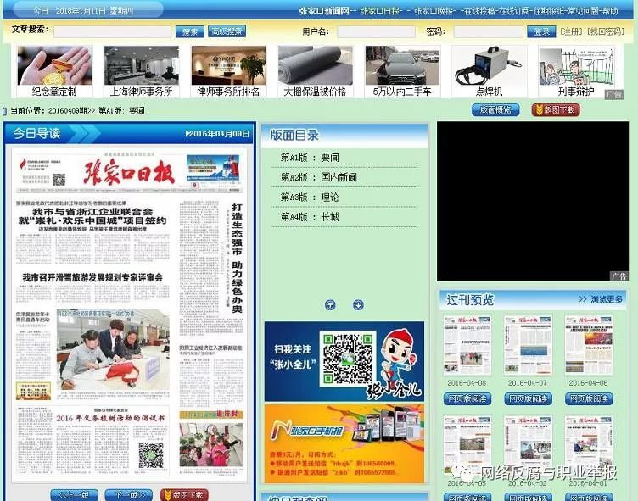
Task: Focus the 文章搜索 input field
Action: tap(112, 31)
